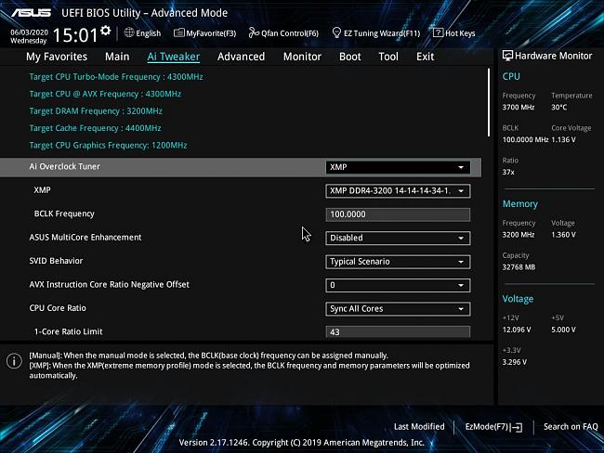Click the Qfan Control fan icon

(254, 32)
